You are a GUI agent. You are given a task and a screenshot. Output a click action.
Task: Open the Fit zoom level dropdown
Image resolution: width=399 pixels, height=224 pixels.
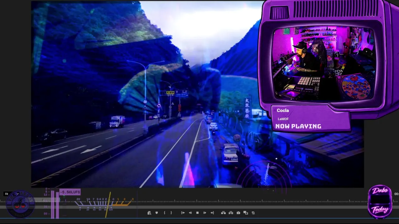point(12,194)
